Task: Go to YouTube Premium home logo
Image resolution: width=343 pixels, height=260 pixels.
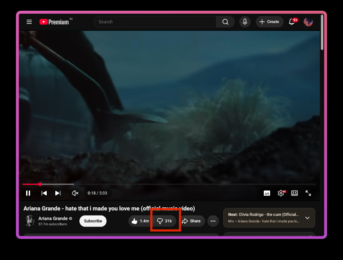Action: [54, 22]
